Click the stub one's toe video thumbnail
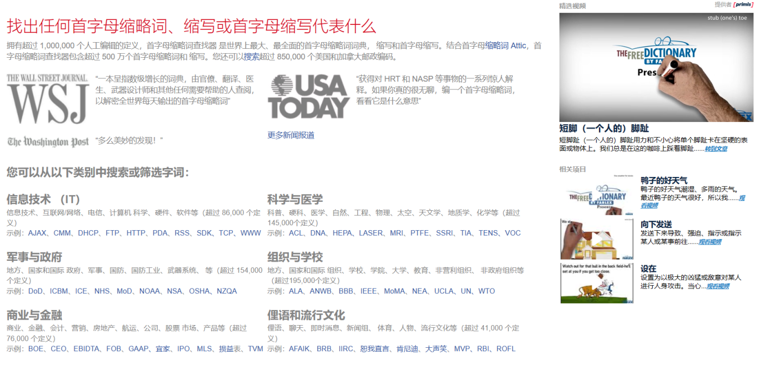 (x=657, y=67)
